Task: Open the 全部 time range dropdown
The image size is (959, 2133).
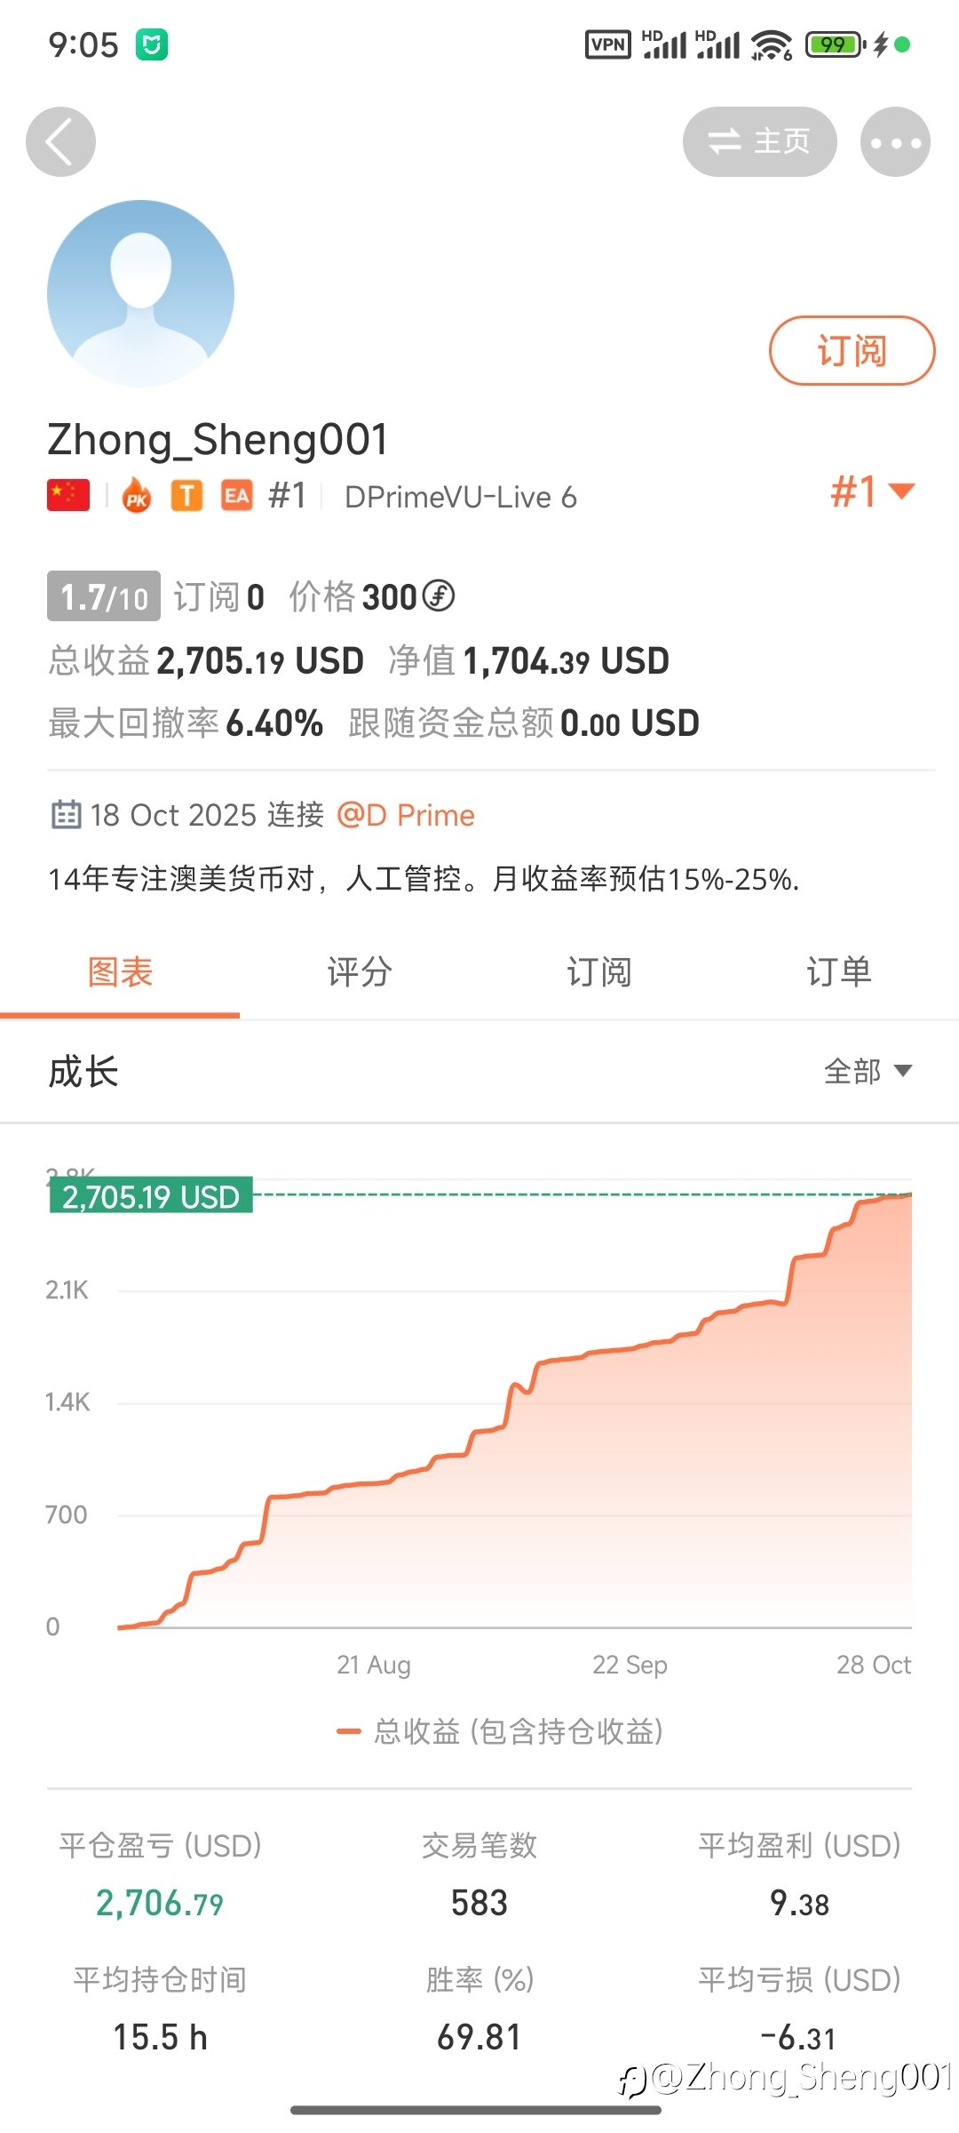Action: (867, 1071)
